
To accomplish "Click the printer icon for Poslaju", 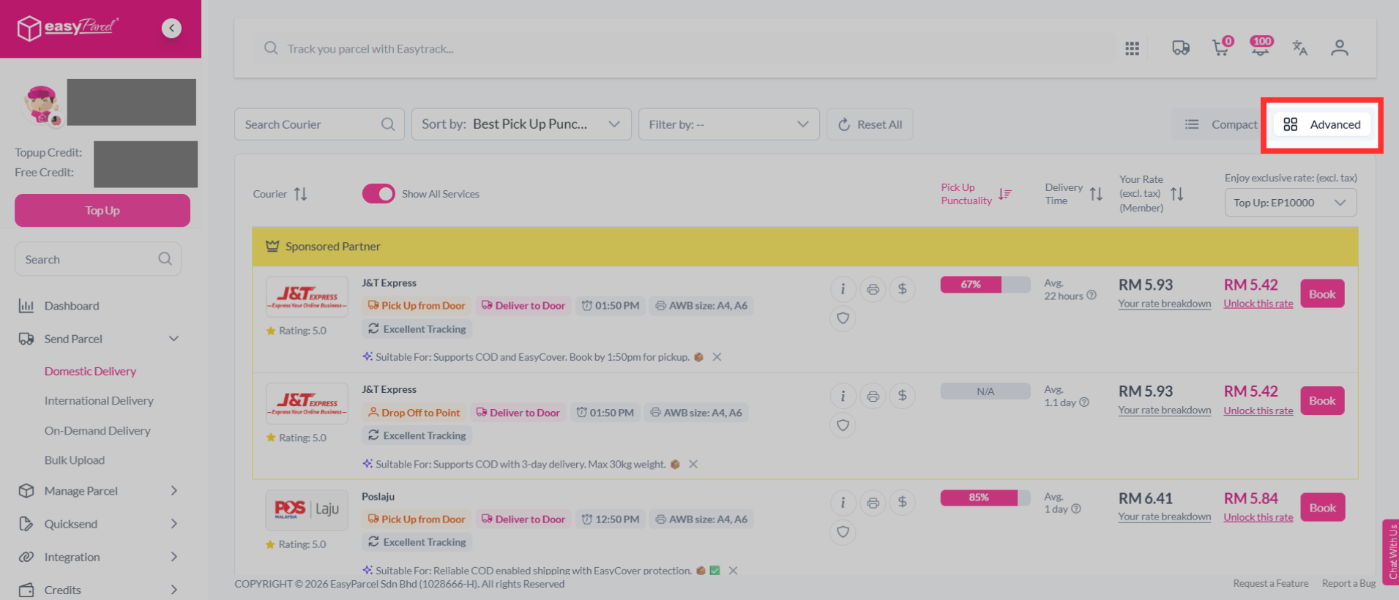I will (873, 503).
